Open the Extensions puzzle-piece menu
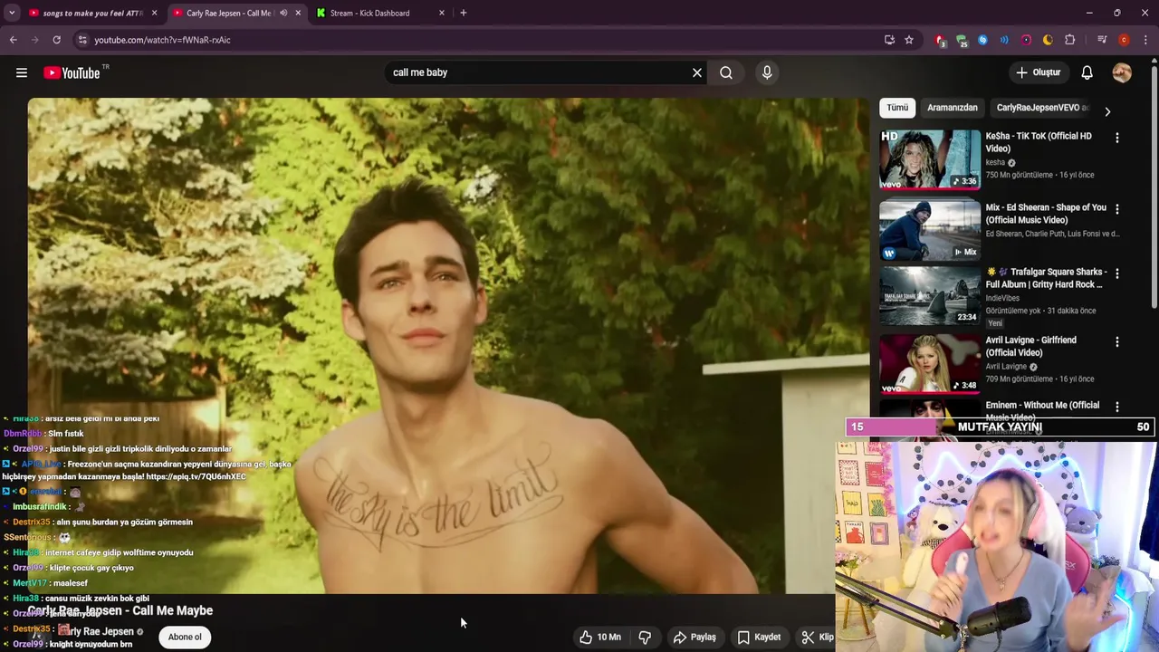This screenshot has width=1159, height=652. (x=1070, y=40)
